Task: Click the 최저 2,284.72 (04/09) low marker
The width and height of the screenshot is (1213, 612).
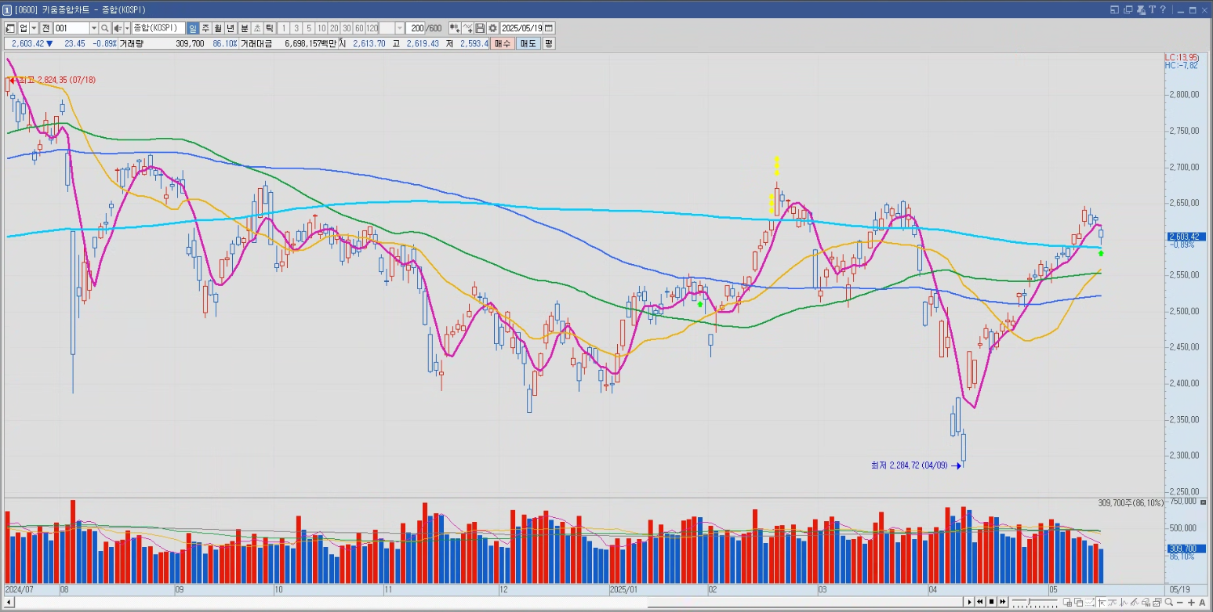Action: [x=915, y=465]
